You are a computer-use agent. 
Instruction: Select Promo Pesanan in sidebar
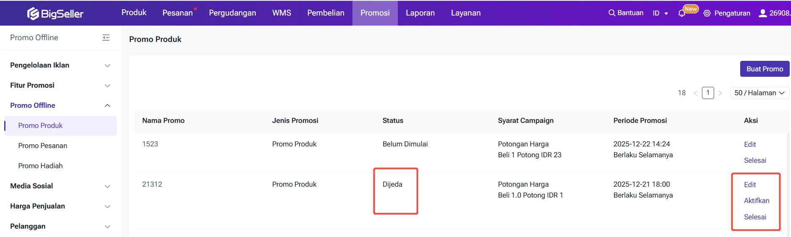[43, 146]
